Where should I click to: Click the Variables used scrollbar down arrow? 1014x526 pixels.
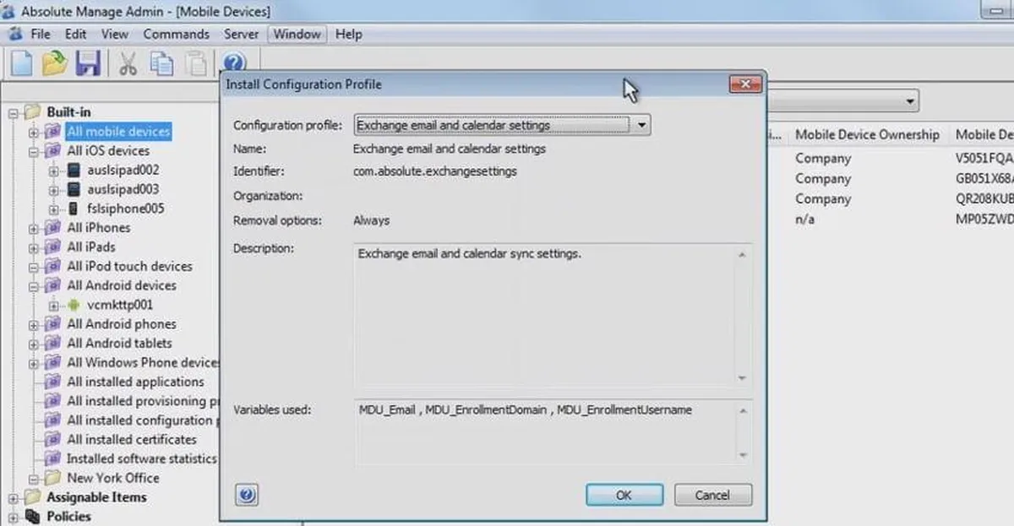(742, 456)
